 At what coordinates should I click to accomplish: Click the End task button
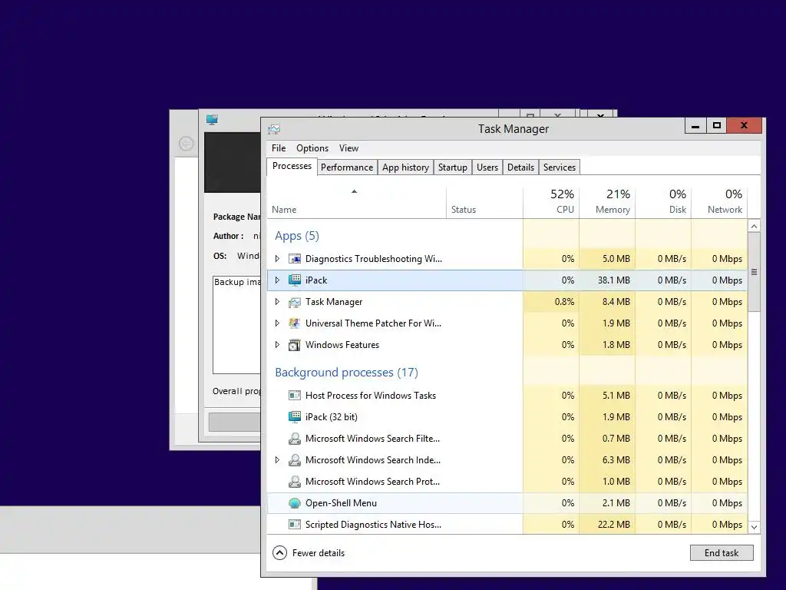722,553
